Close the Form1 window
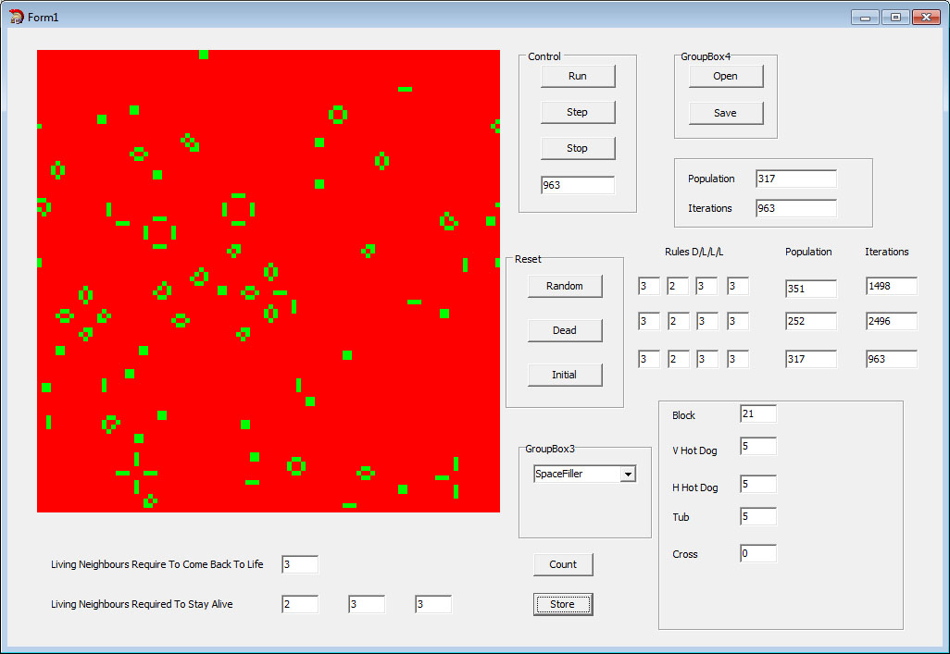This screenshot has height=654, width=950. tap(926, 18)
